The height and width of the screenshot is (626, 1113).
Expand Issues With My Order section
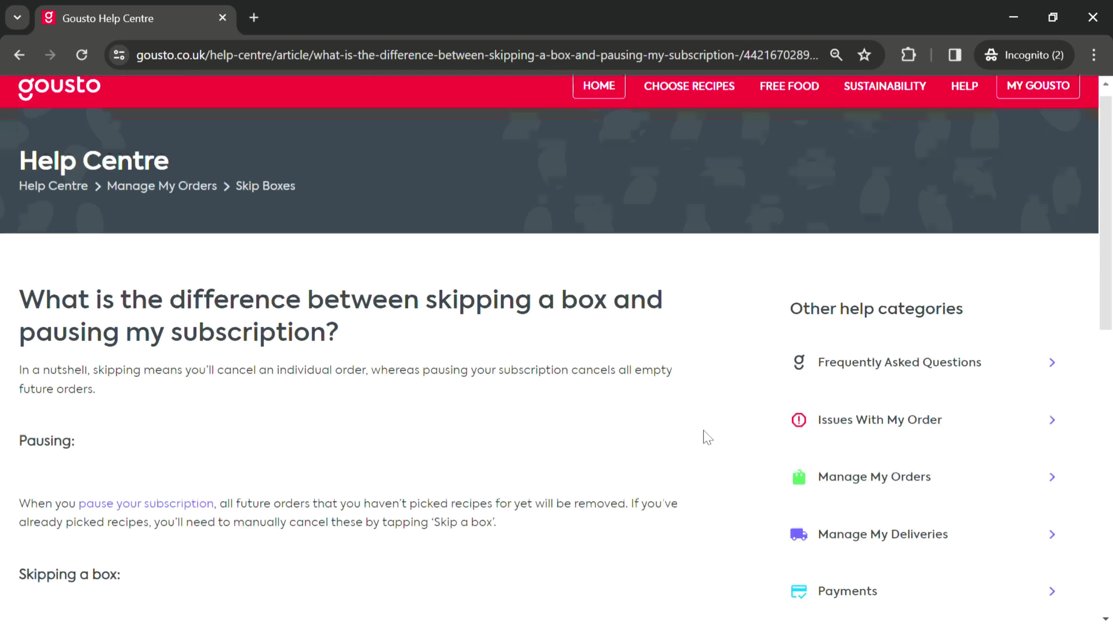(x=923, y=419)
